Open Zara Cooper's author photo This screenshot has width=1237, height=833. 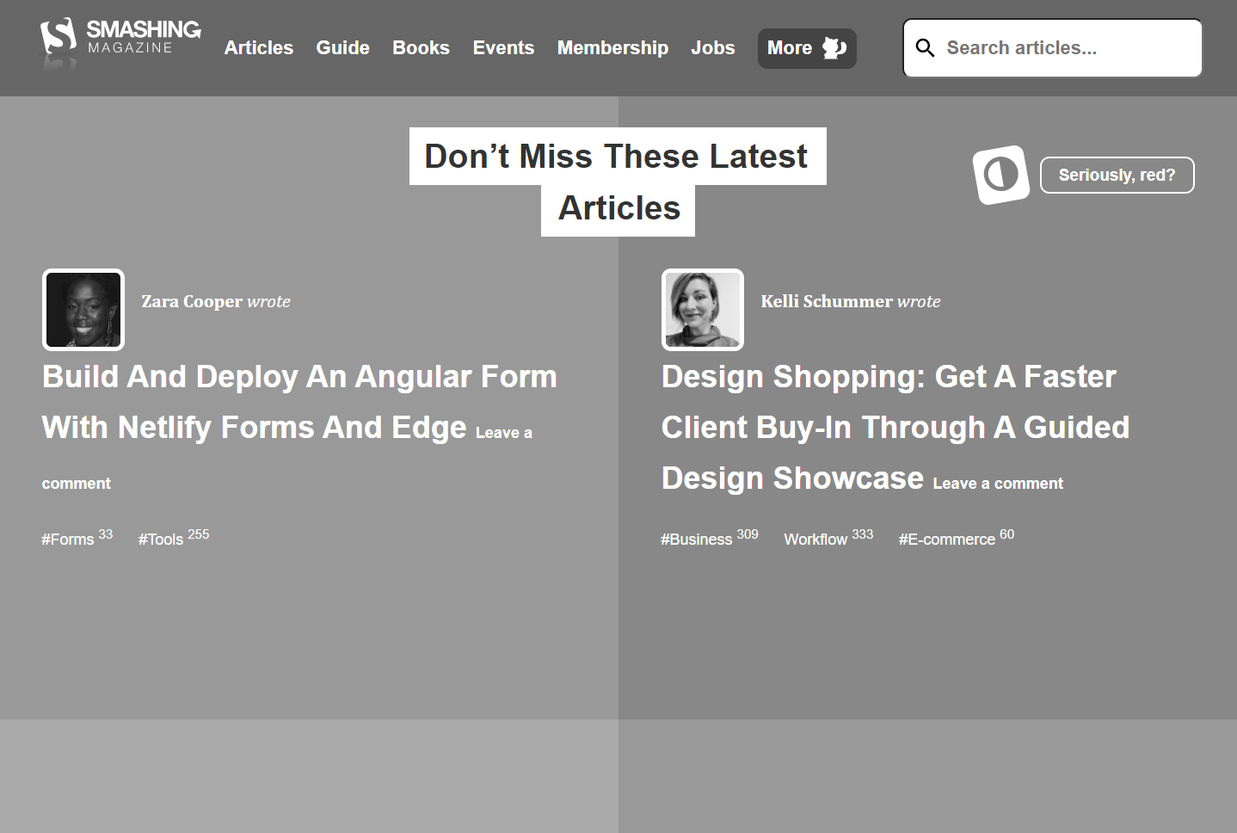pos(83,310)
